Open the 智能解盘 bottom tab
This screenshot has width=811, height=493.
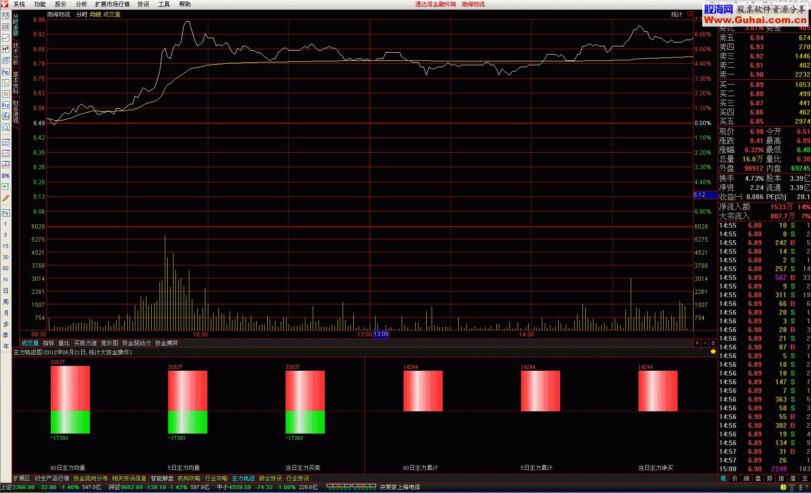tap(162, 478)
